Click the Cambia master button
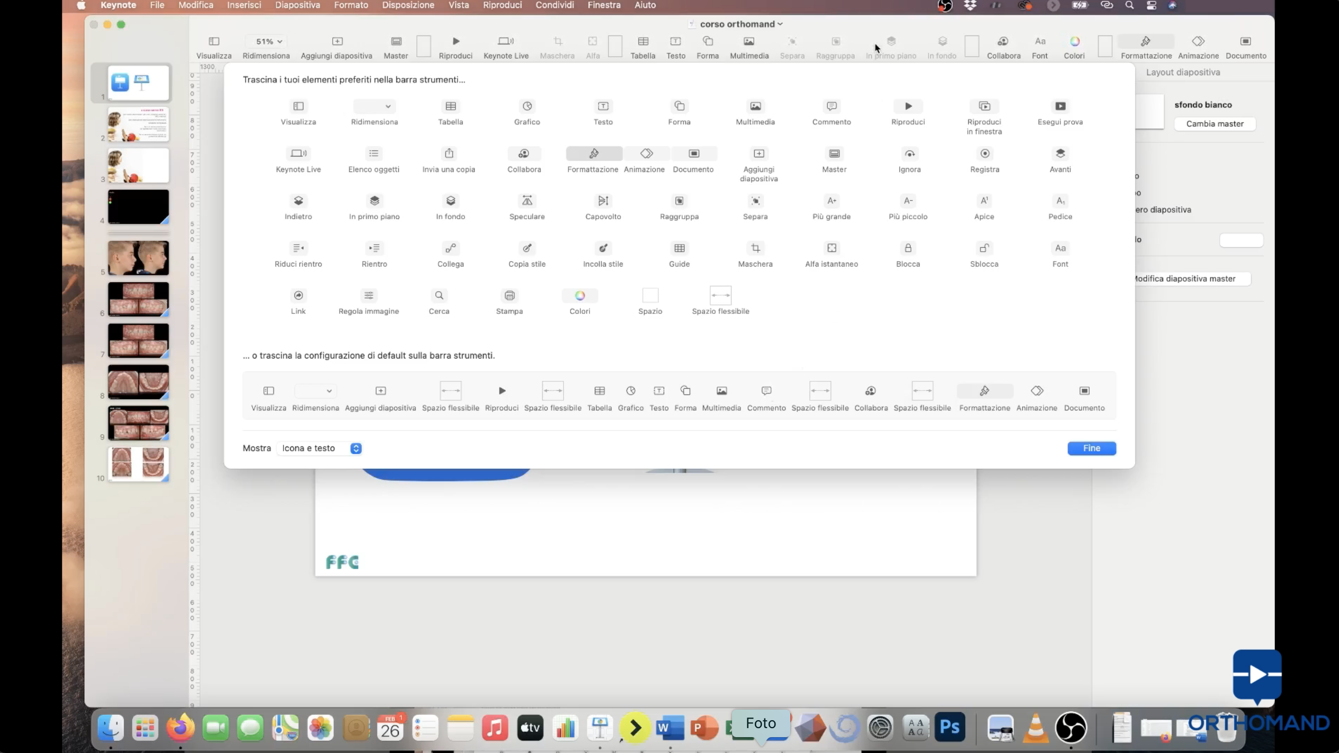 1214,124
